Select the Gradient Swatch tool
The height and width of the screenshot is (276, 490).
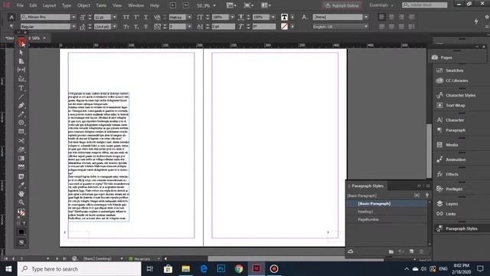click(x=21, y=159)
